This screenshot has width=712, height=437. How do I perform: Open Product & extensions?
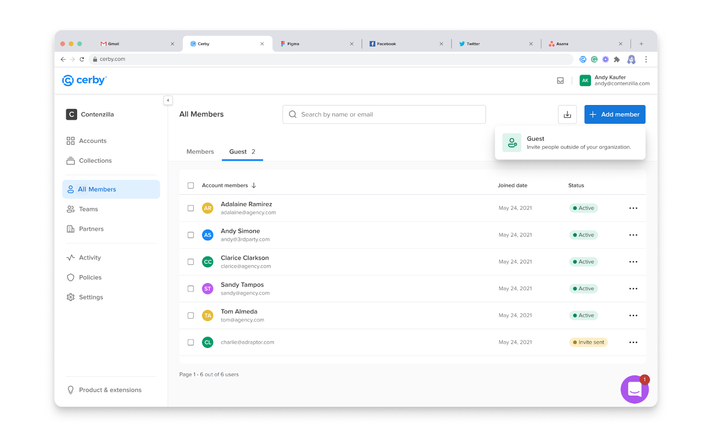(104, 390)
